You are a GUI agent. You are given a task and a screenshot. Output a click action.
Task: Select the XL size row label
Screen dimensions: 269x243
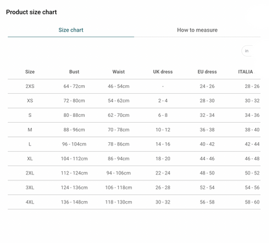pyautogui.click(x=30, y=158)
